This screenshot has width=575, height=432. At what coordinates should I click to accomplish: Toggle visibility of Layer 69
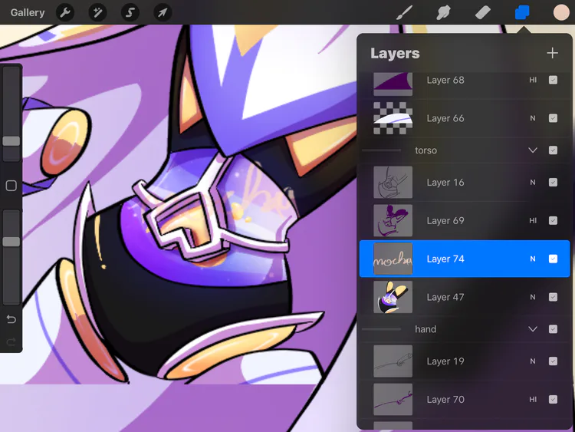(x=553, y=220)
